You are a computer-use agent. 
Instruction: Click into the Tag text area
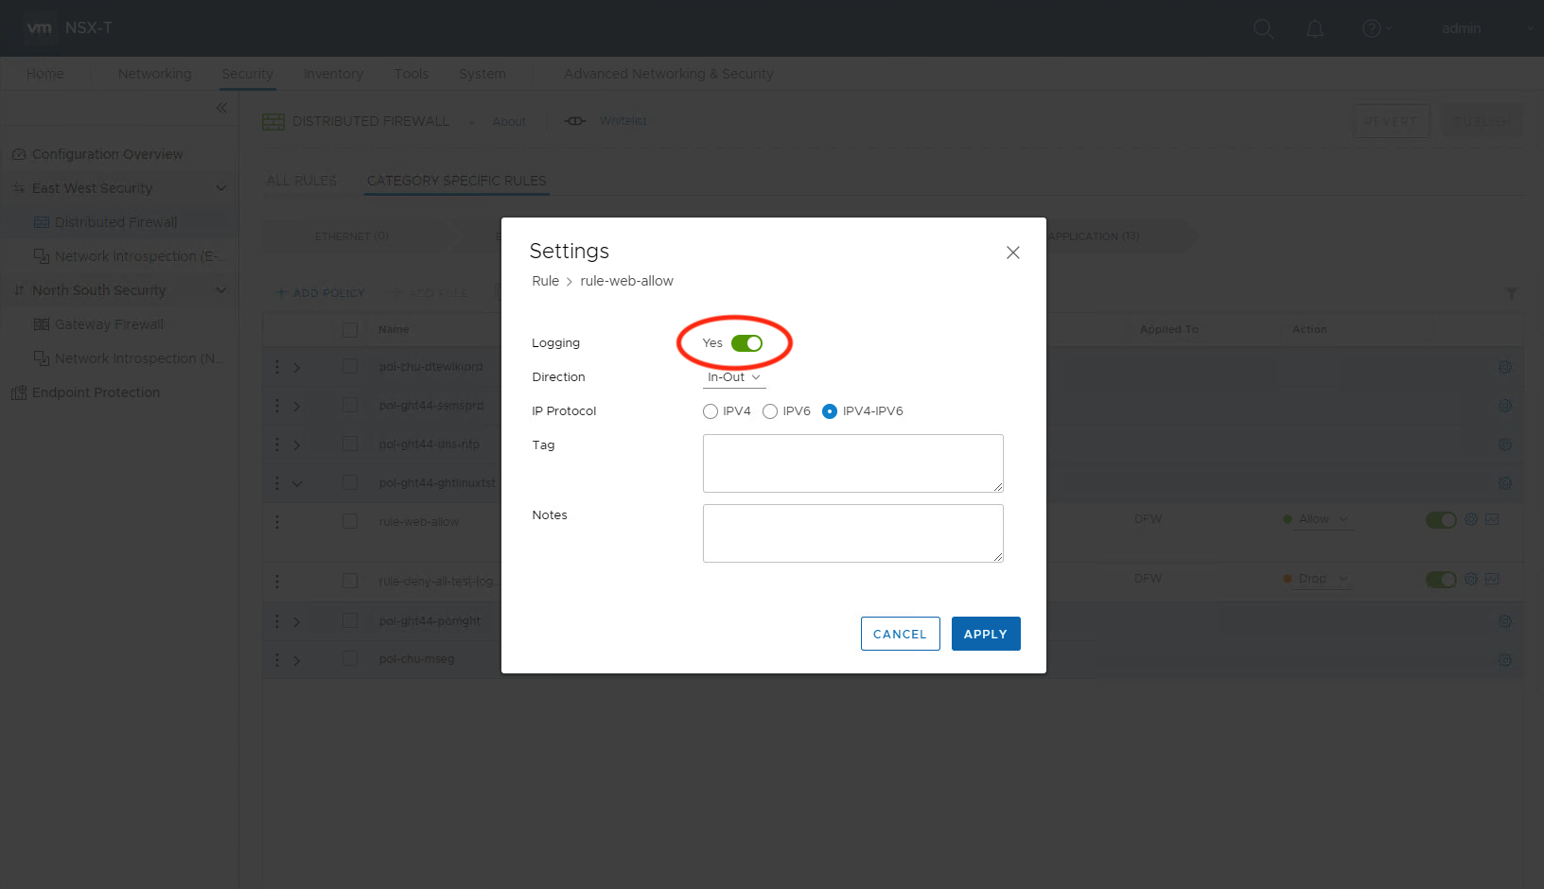pos(852,463)
